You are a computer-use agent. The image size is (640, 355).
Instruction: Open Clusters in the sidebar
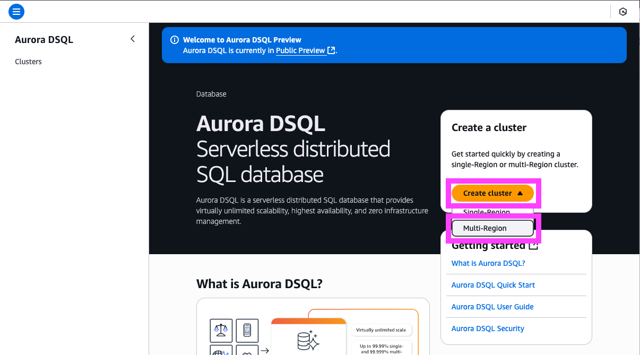(28, 62)
